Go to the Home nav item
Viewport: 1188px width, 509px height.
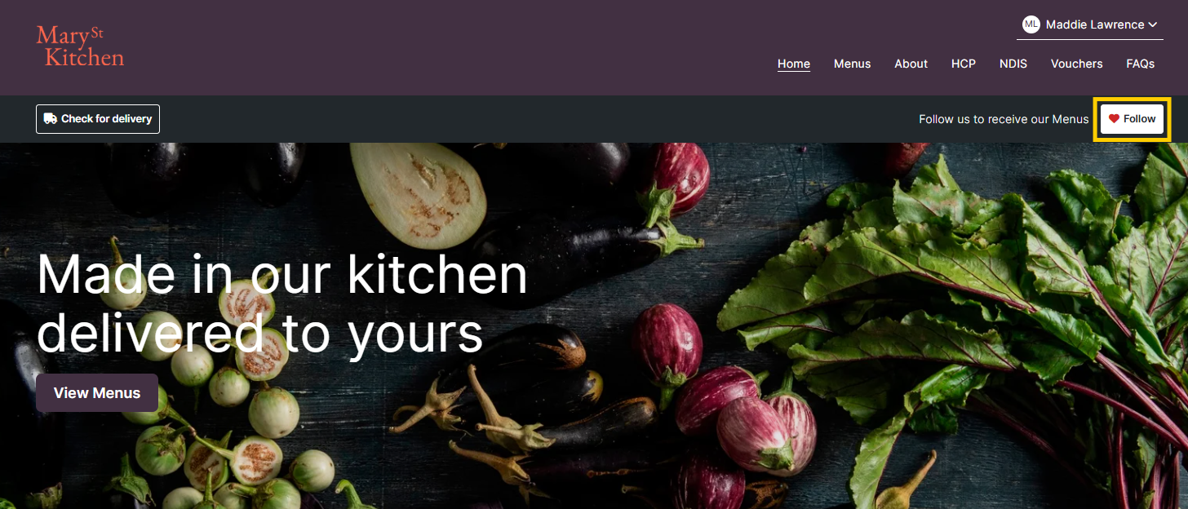[794, 64]
